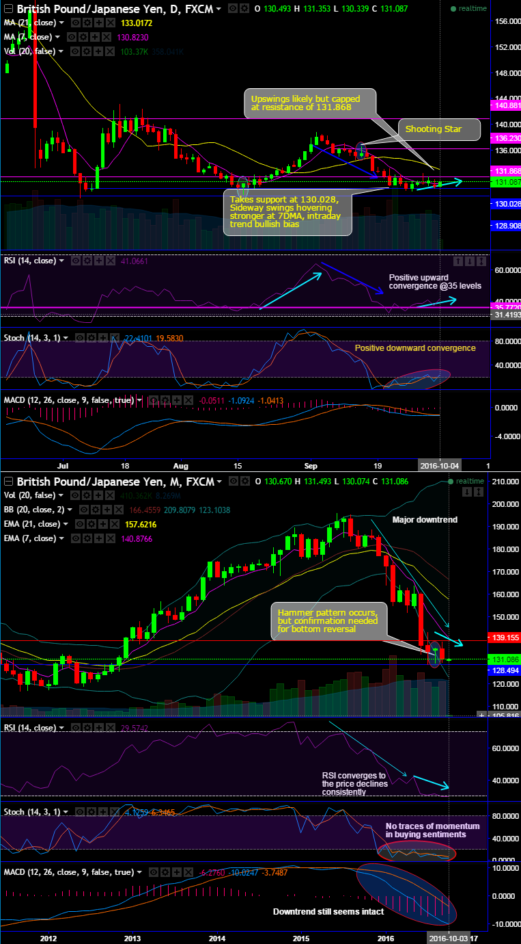Open settings gear for daily MA (21, close)

[x=87, y=23]
